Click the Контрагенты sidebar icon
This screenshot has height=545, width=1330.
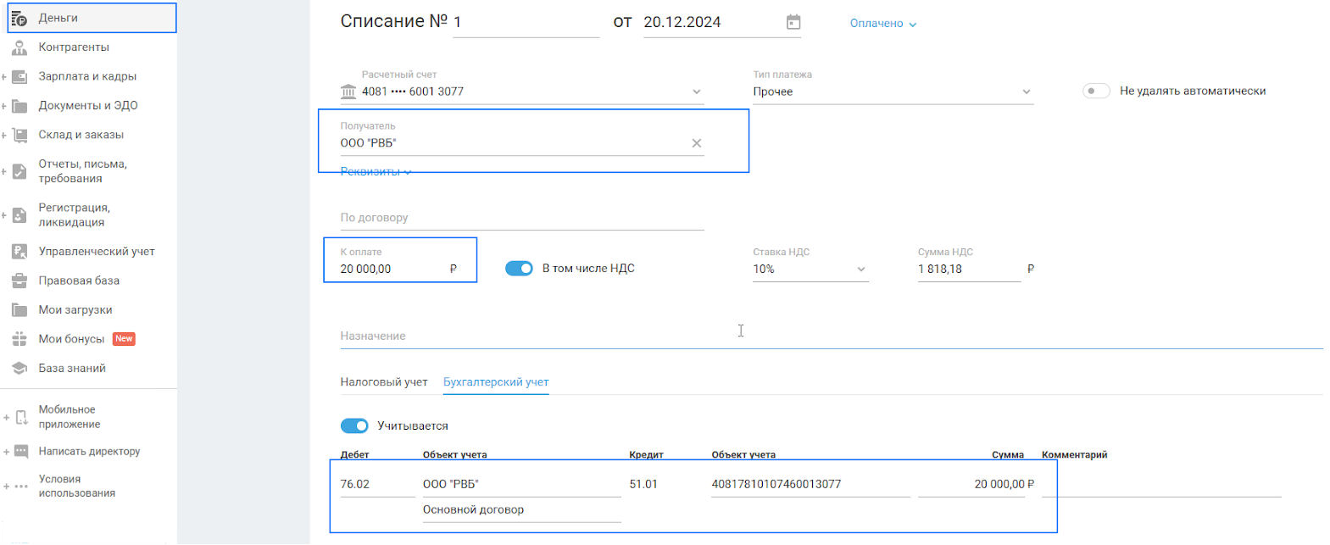(19, 47)
